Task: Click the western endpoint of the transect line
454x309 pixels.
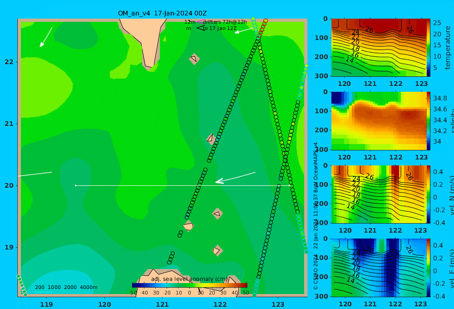Action: click(x=75, y=185)
